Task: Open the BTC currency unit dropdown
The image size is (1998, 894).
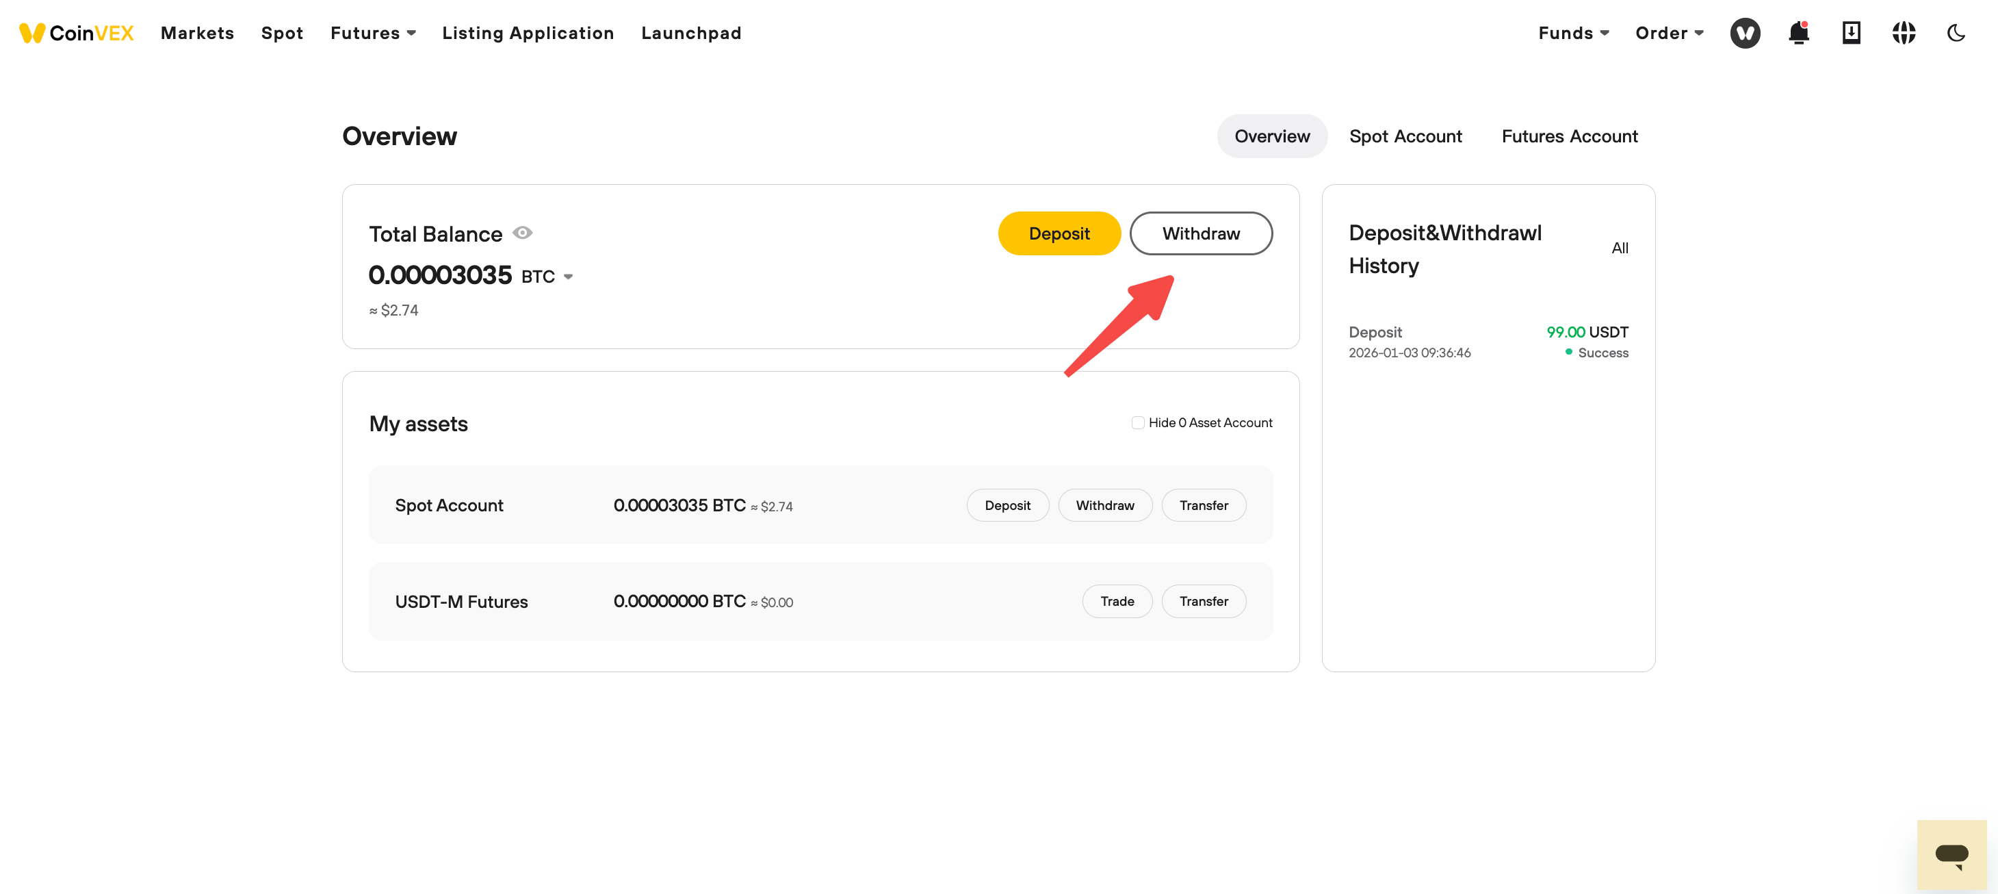Action: [x=547, y=277]
